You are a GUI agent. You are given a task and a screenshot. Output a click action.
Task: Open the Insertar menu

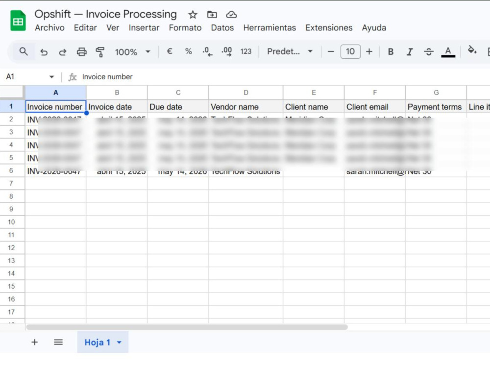pyautogui.click(x=144, y=28)
